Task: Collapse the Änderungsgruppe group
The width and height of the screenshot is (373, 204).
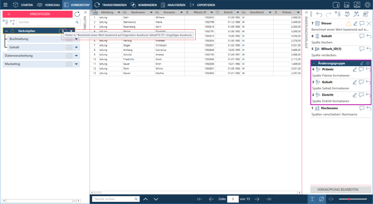Action: pyautogui.click(x=314, y=63)
